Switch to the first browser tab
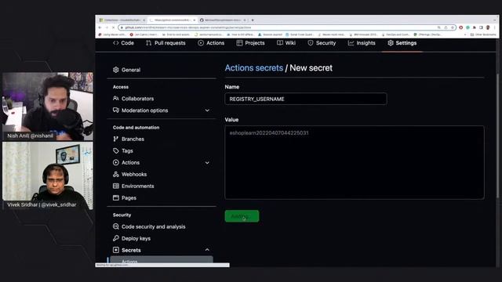The height and width of the screenshot is (282, 502). (122, 20)
